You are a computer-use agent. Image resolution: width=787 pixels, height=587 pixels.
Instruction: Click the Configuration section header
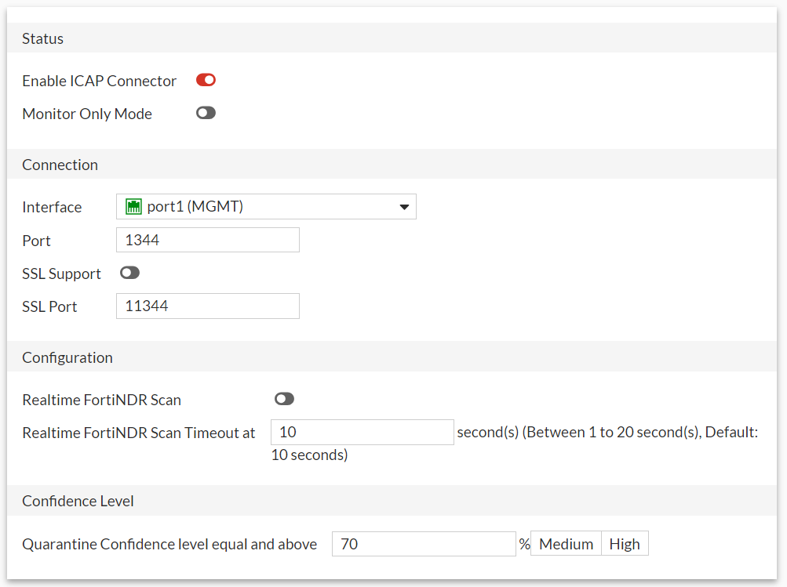67,357
